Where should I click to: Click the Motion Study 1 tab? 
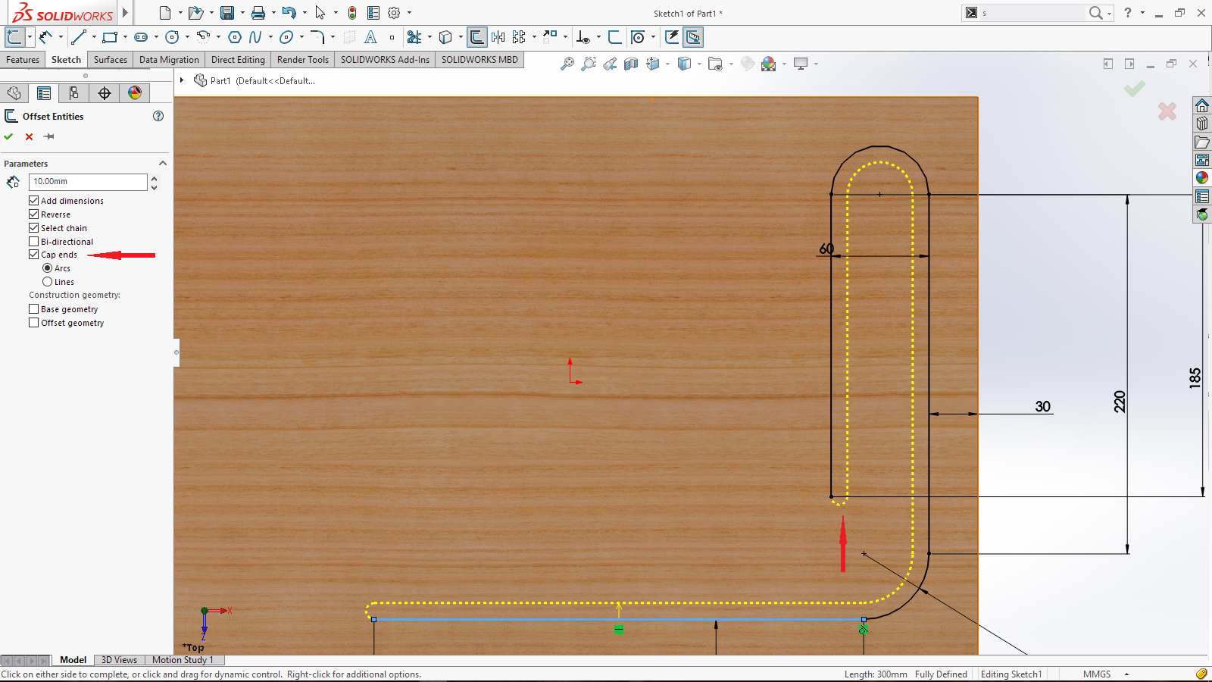pos(183,660)
